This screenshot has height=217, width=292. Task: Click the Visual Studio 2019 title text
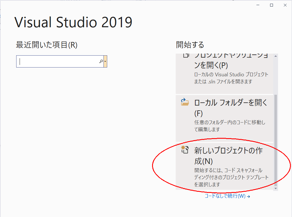(73, 22)
